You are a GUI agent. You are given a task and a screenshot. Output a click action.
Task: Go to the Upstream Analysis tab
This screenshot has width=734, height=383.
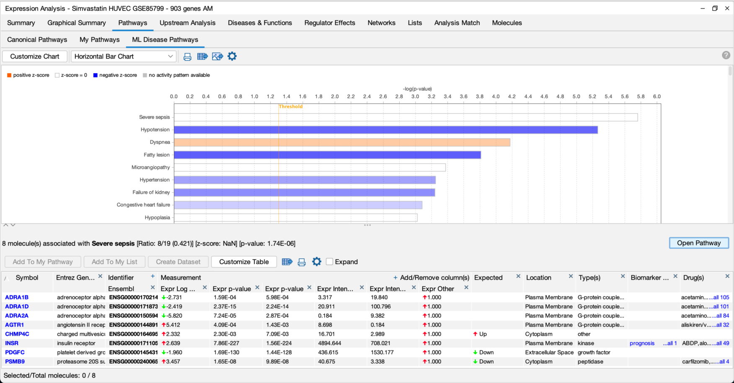pyautogui.click(x=188, y=23)
